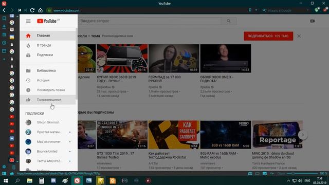Image resolution: width=329 pixels, height=185 pixels.
Task: Open History panel clock icon
Action: pos(4,43)
